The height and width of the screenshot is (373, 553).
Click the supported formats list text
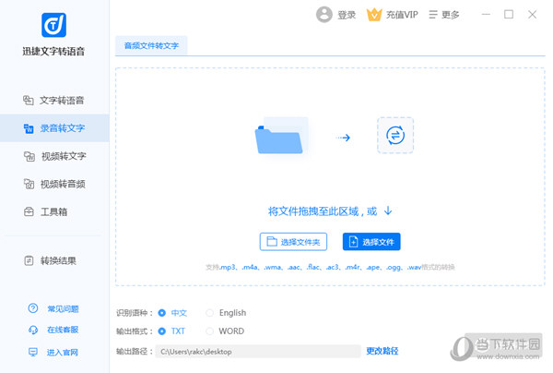330,268
